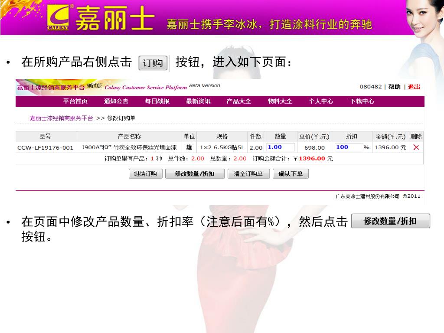Open 个人中心 menu item
444x333 pixels.
pos(321,101)
